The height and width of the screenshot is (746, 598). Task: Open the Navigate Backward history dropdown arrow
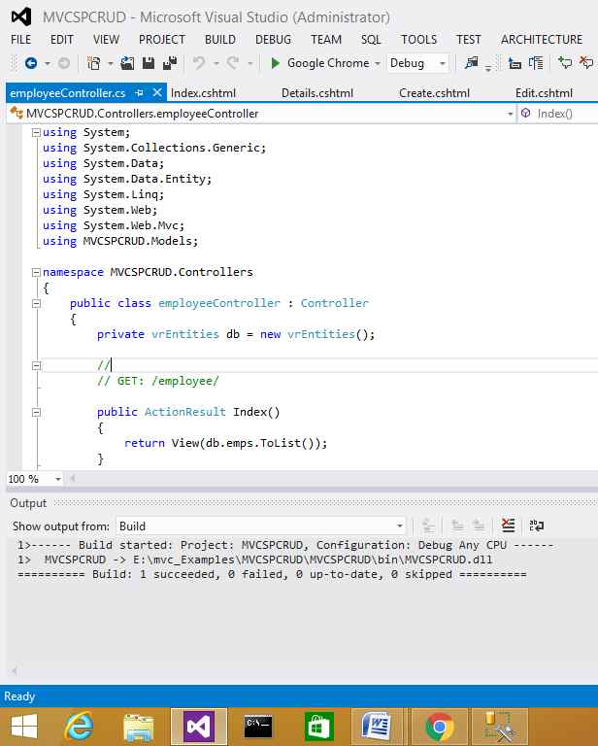tap(47, 63)
